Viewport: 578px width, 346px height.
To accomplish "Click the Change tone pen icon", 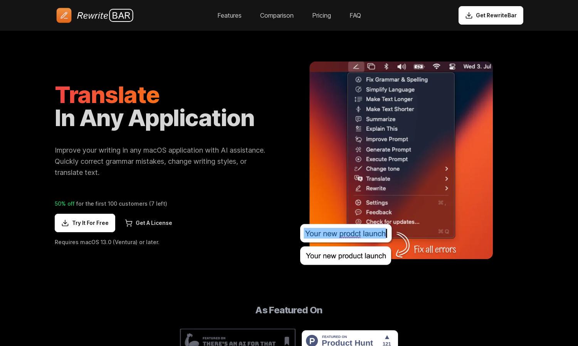I will (x=358, y=169).
